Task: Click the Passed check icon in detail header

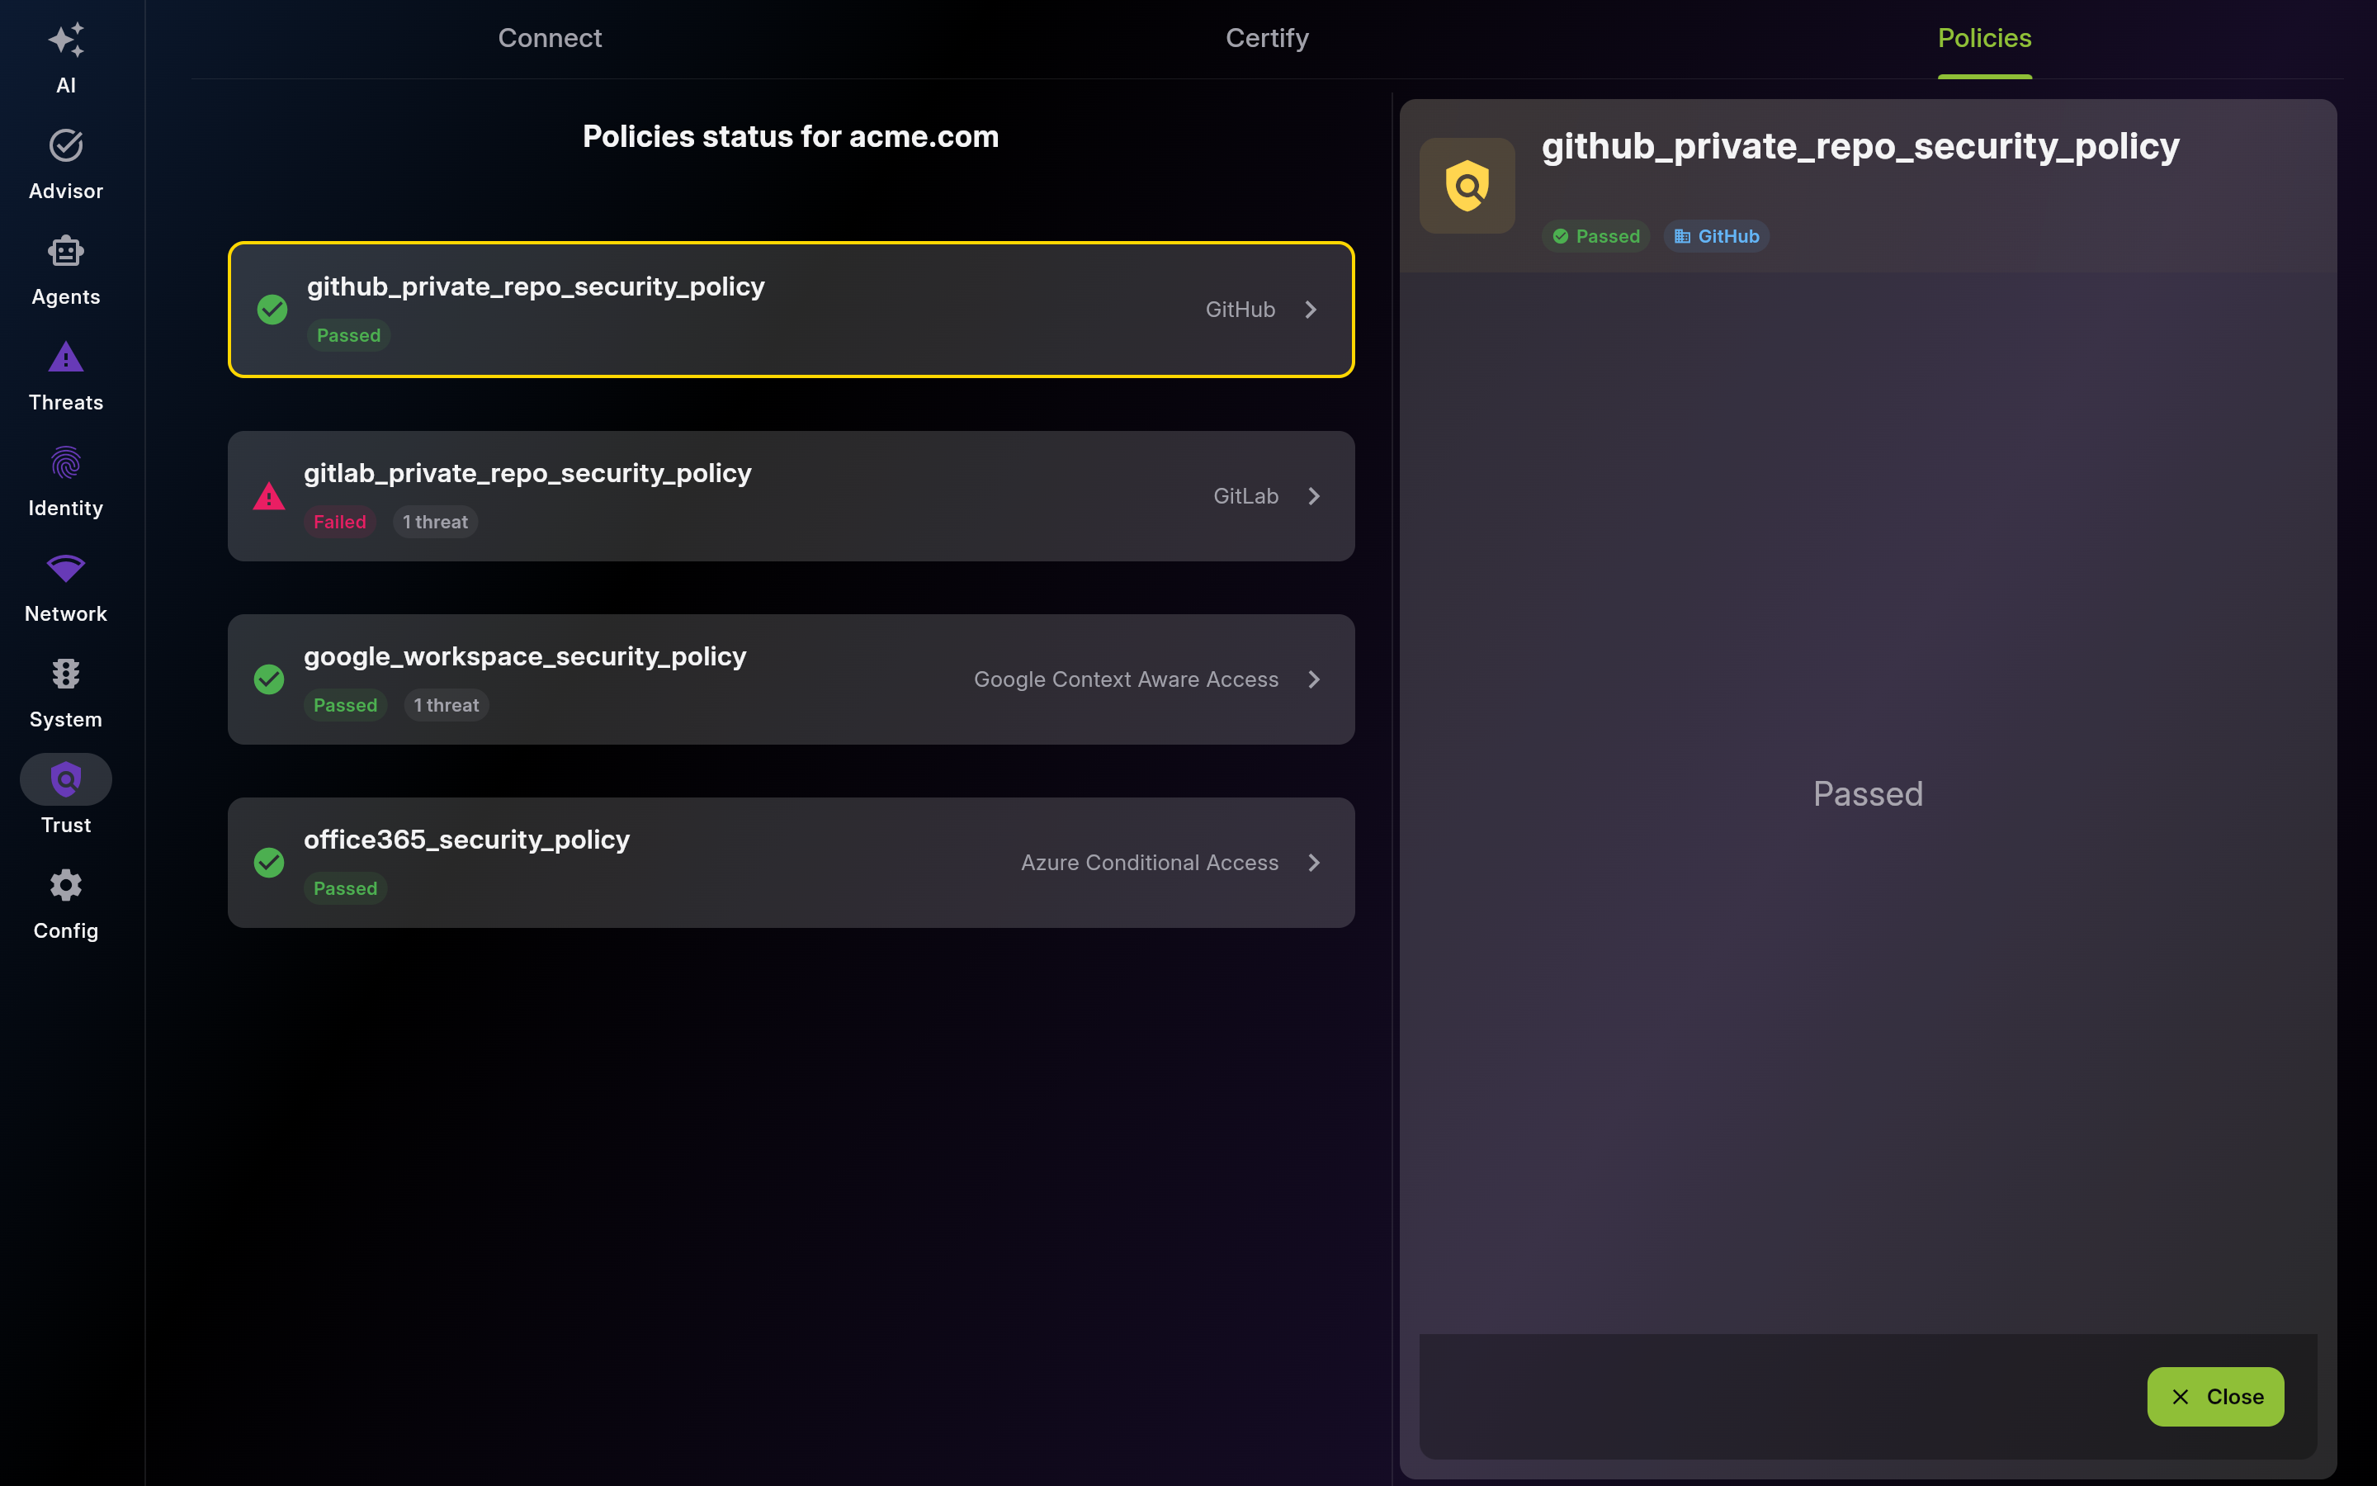Action: pos(1561,236)
